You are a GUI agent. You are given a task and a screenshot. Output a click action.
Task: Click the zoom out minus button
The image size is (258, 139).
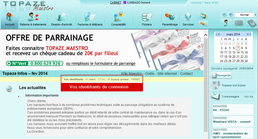coord(224,15)
